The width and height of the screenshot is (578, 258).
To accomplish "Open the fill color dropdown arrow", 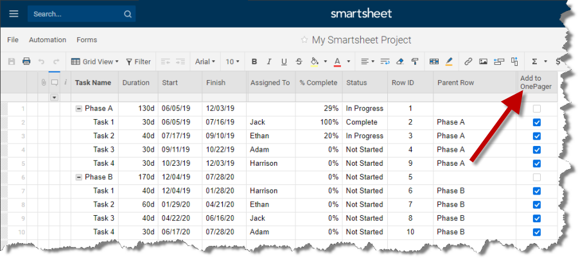I will pyautogui.click(x=325, y=61).
